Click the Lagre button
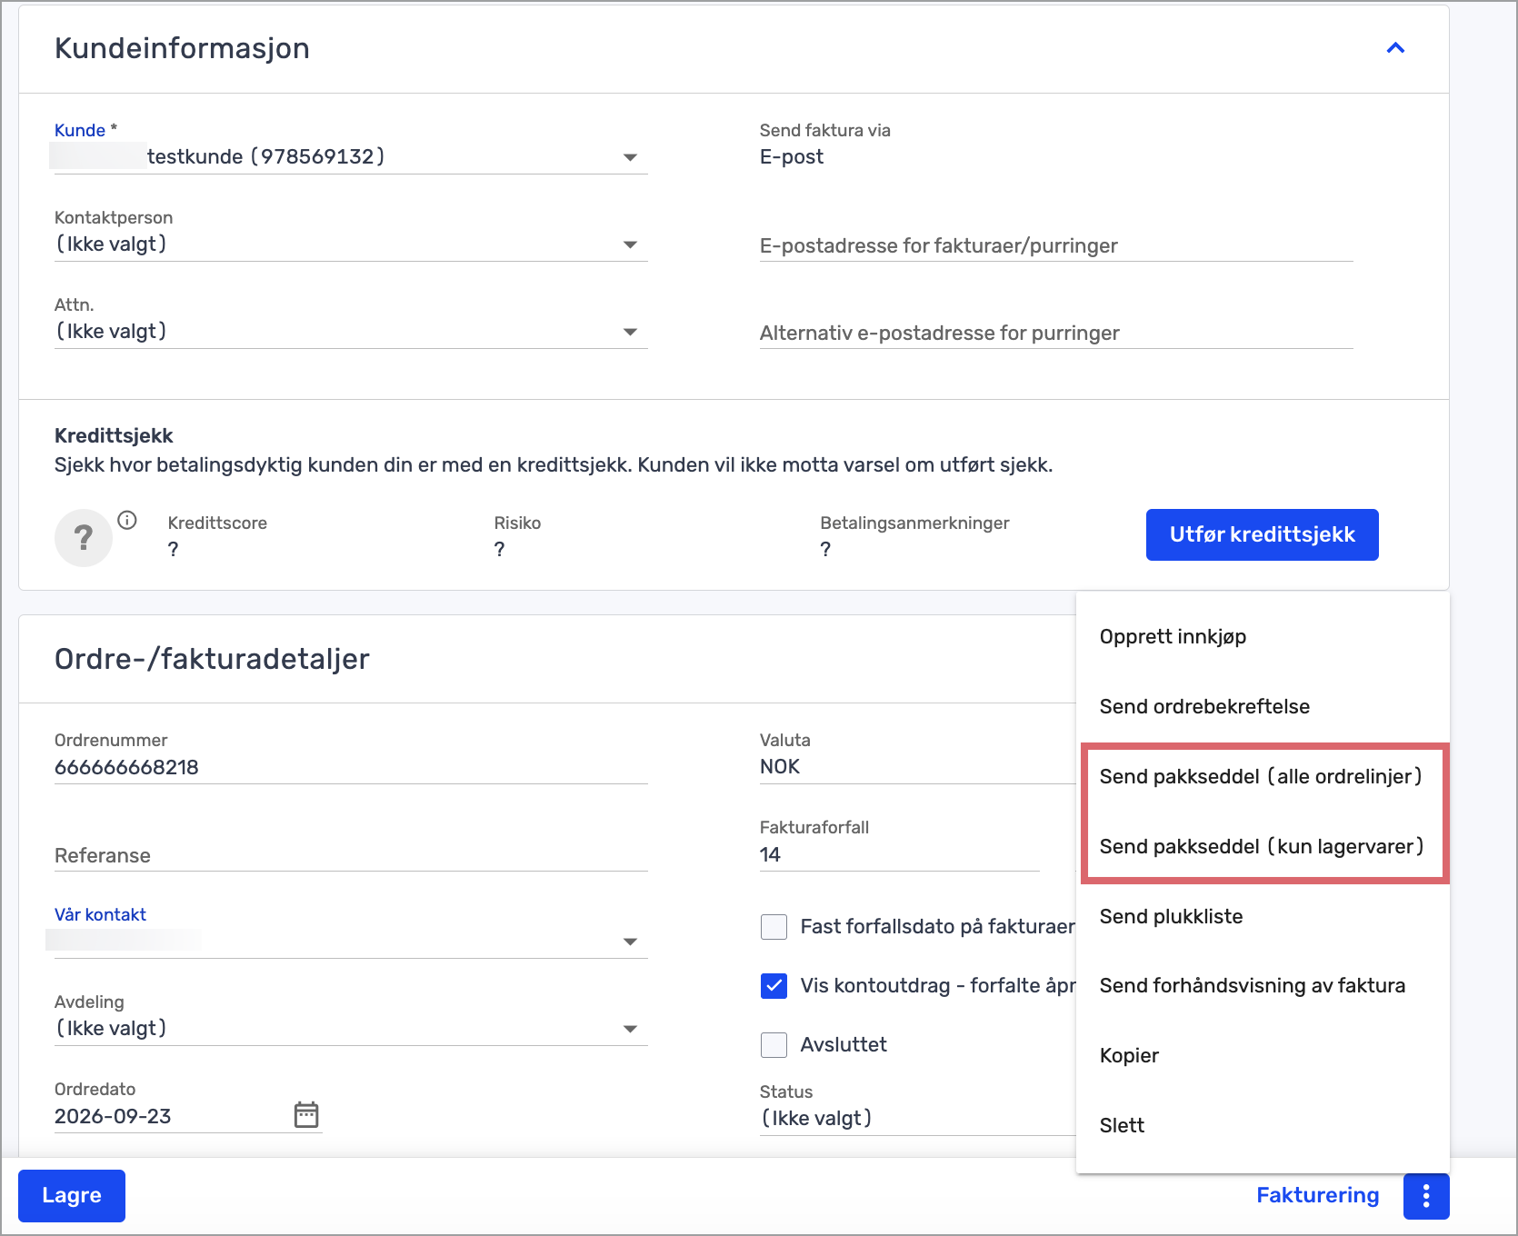 [72, 1196]
